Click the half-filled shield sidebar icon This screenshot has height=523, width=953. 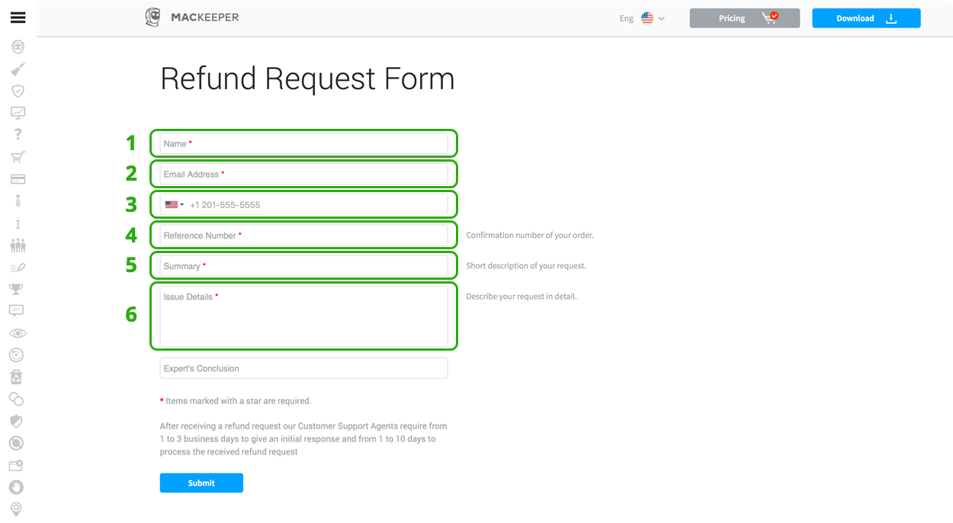tap(17, 421)
